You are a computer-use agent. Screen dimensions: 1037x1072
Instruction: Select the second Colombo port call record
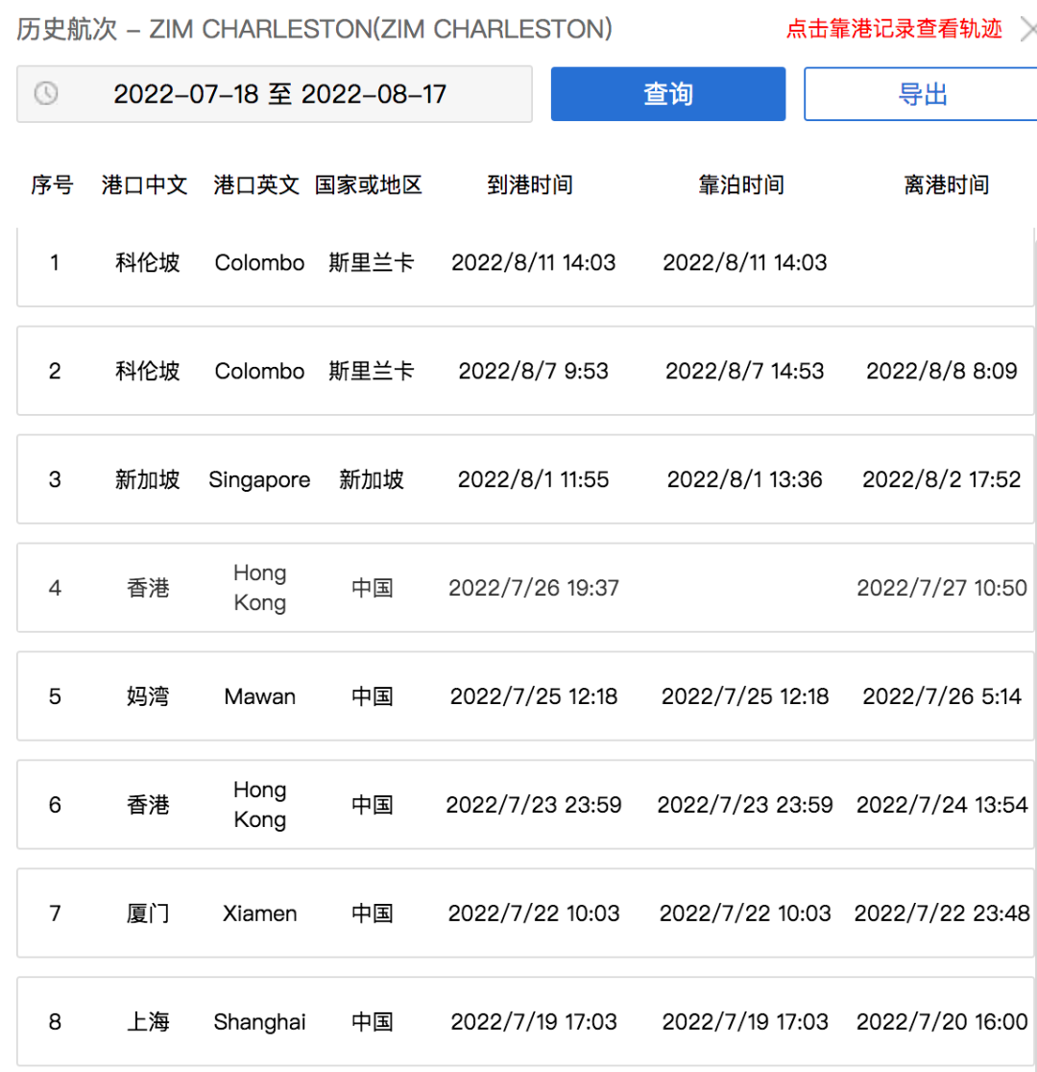click(x=518, y=371)
